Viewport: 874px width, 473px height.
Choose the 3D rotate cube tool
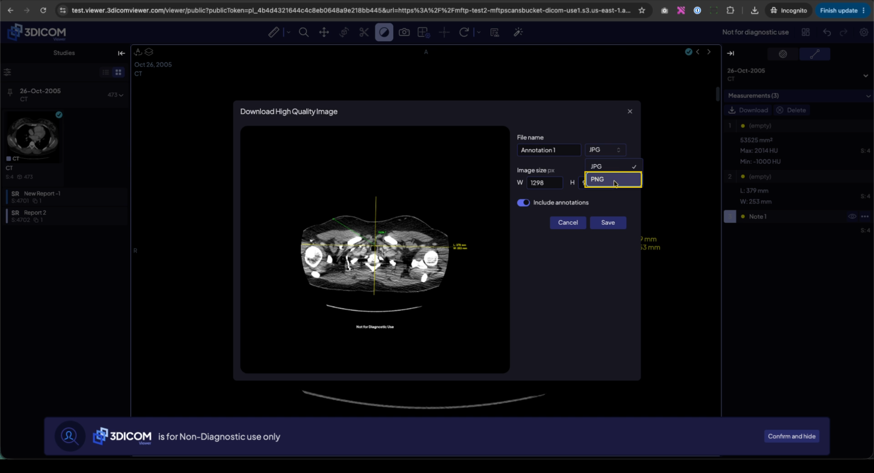coord(344,32)
